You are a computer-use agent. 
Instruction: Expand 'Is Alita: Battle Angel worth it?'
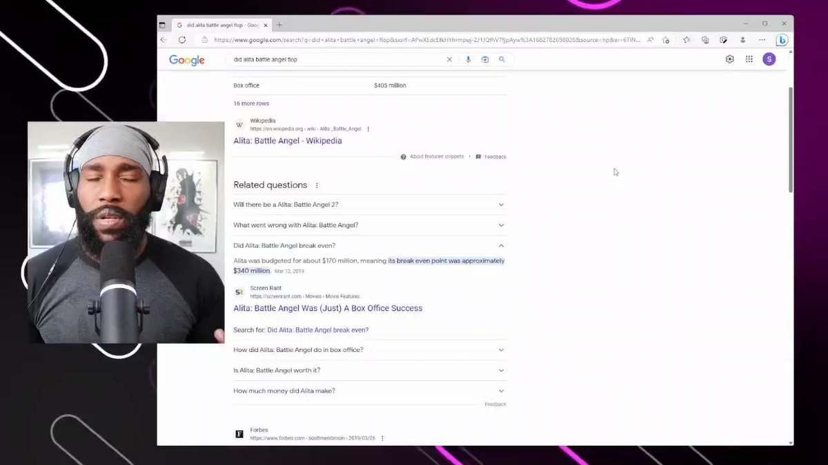click(369, 371)
